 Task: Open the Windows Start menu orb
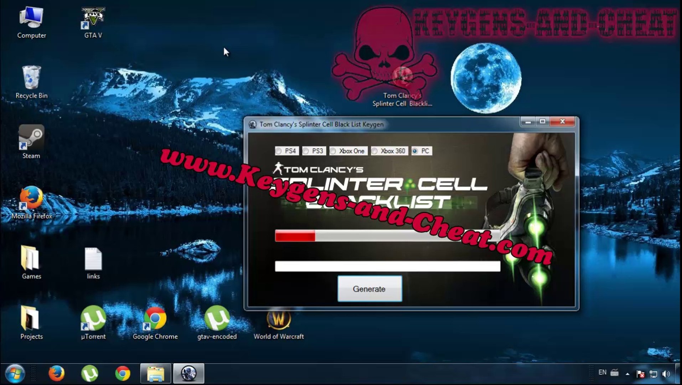point(15,374)
